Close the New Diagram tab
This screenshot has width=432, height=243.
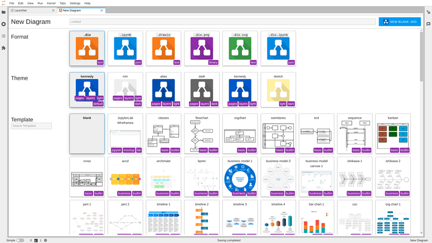click(x=101, y=11)
